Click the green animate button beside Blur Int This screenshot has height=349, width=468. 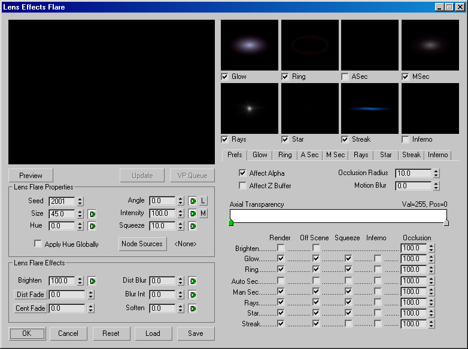point(193,295)
